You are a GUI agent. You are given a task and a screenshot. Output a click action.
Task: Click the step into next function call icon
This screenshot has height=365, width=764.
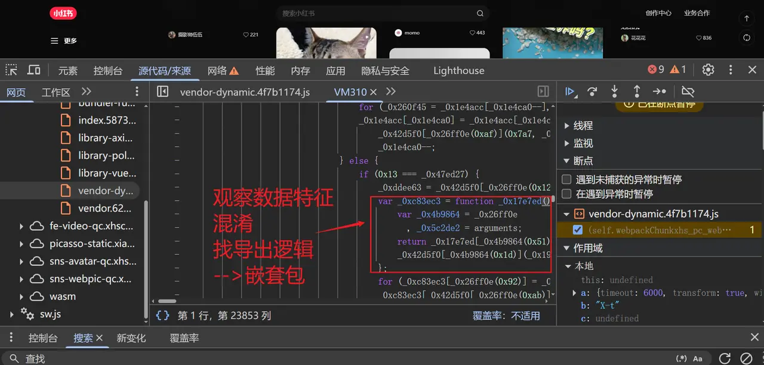coord(614,91)
